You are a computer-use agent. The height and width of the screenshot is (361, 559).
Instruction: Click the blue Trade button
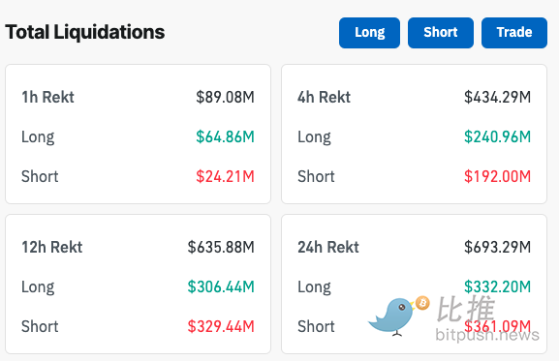[514, 33]
